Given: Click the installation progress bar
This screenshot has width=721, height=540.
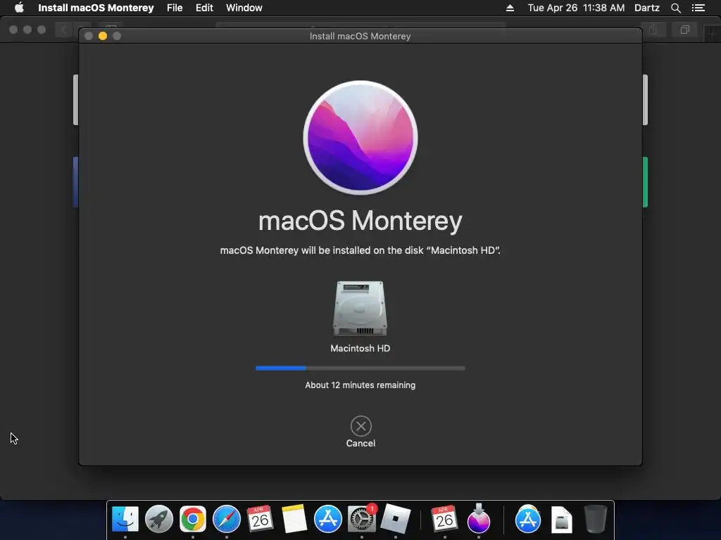Looking at the screenshot, I should pos(360,368).
